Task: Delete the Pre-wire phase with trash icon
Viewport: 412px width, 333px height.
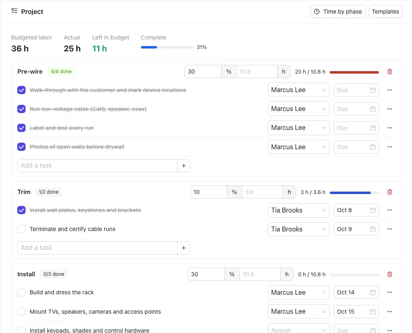Action: click(x=390, y=72)
